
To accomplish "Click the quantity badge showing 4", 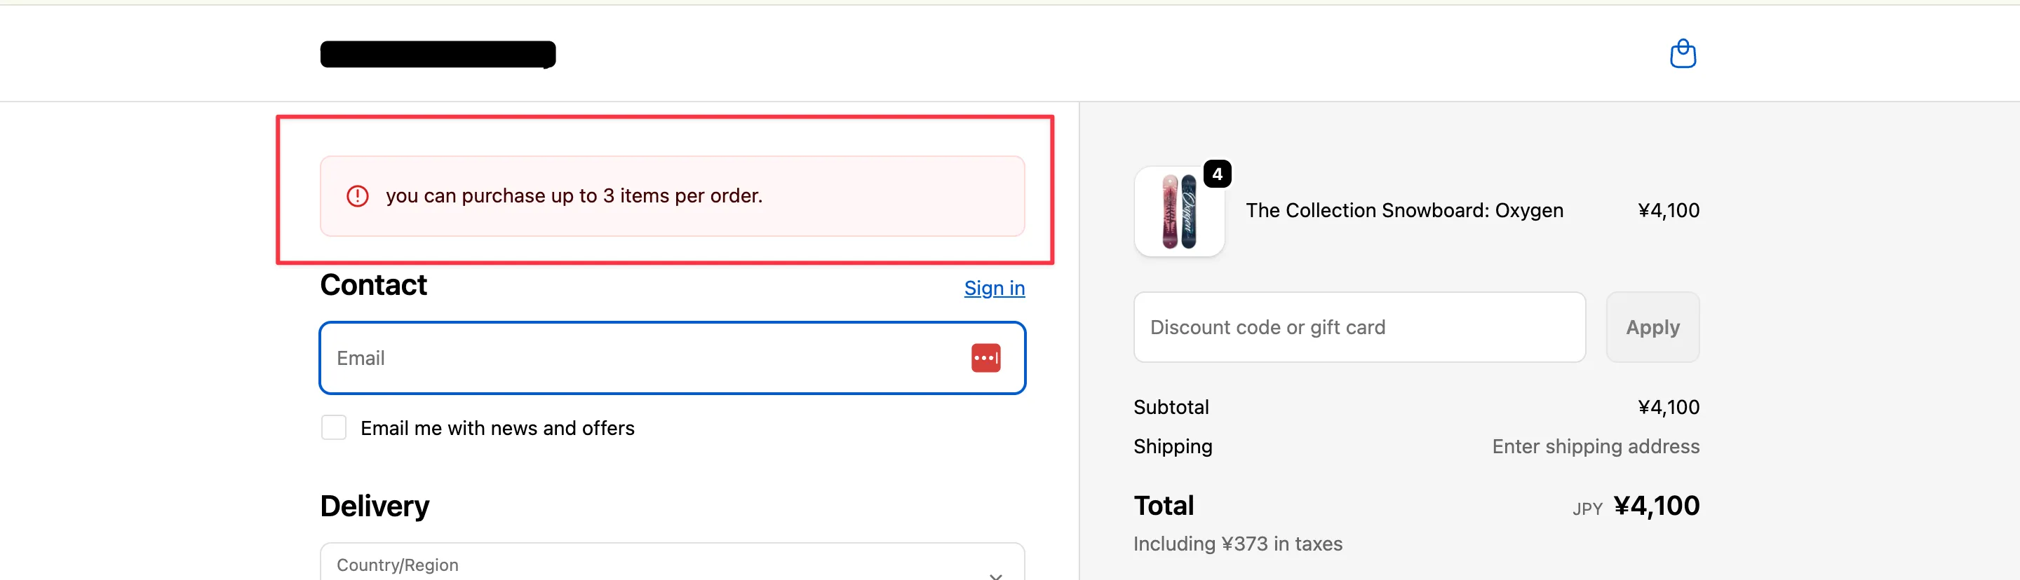I will [x=1218, y=173].
